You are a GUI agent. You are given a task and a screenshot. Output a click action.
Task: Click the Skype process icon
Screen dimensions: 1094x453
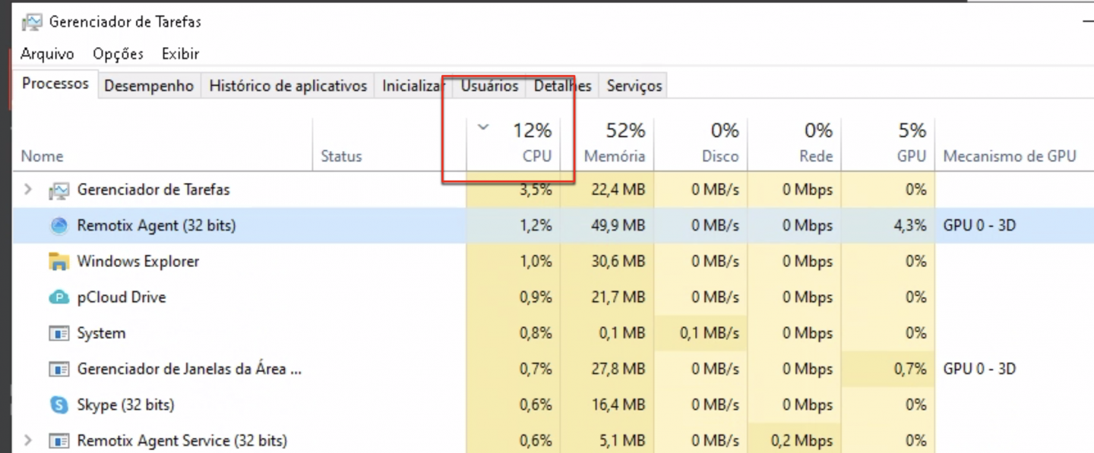coord(58,405)
